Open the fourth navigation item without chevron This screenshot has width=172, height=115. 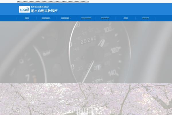[x=86, y=18]
